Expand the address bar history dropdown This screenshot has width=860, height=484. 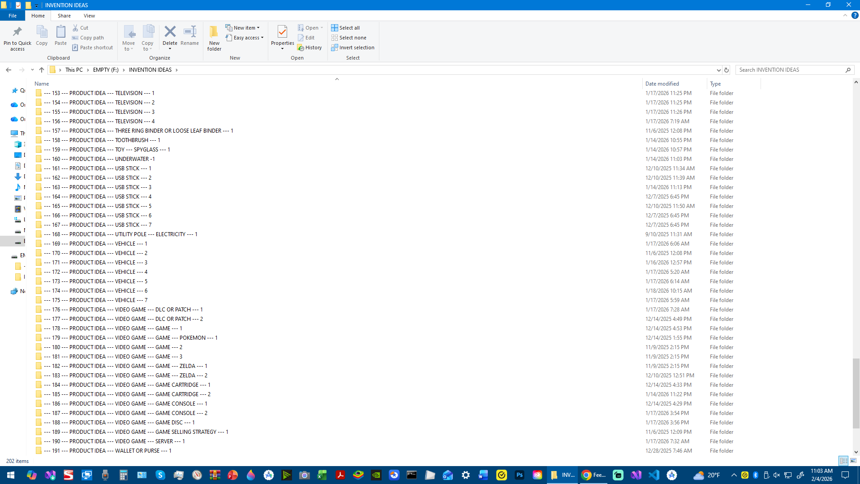(x=718, y=70)
